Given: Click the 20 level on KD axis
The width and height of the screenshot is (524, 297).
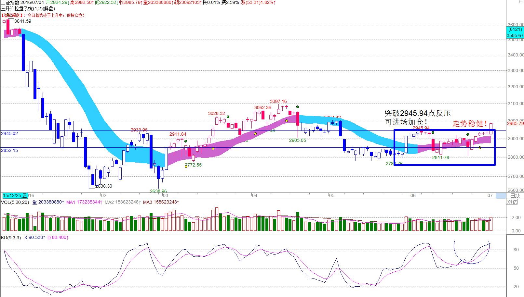Looking at the screenshot, I should click(516, 287).
